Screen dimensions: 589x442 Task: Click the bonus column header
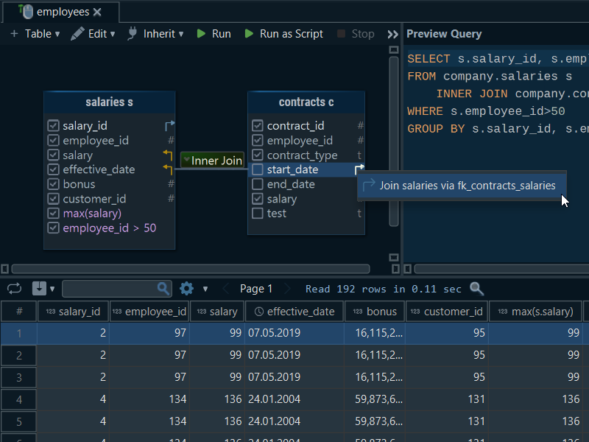[375, 312]
